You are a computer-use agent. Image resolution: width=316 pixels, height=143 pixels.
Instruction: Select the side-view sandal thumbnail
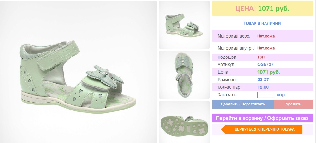(x=184, y=25)
